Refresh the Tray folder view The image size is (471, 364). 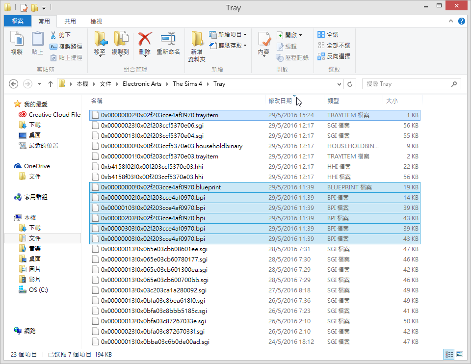point(350,84)
